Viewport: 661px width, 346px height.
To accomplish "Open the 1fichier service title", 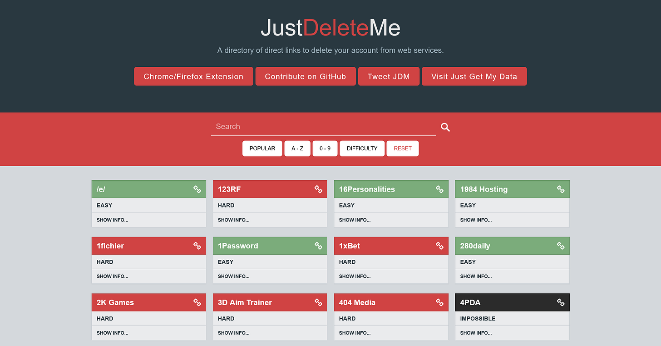I will pyautogui.click(x=110, y=246).
